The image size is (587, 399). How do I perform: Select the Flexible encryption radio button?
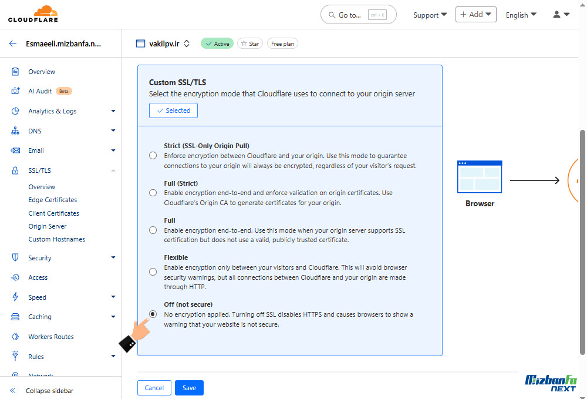pos(153,272)
